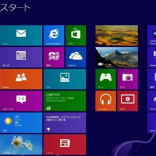Open the SkyDrive cloud tile
This screenshot has width=156, height=156.
(76, 57)
